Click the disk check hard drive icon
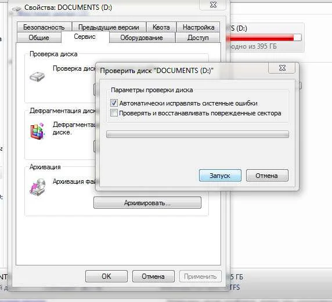The height and width of the screenshot is (302, 332). tap(37, 77)
